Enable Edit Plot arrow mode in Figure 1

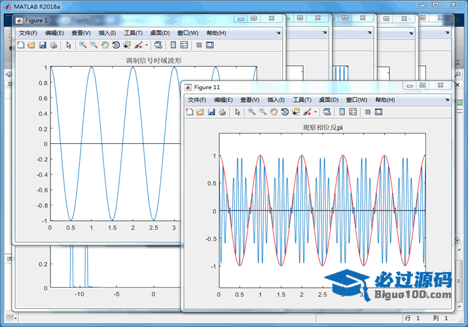(69, 45)
